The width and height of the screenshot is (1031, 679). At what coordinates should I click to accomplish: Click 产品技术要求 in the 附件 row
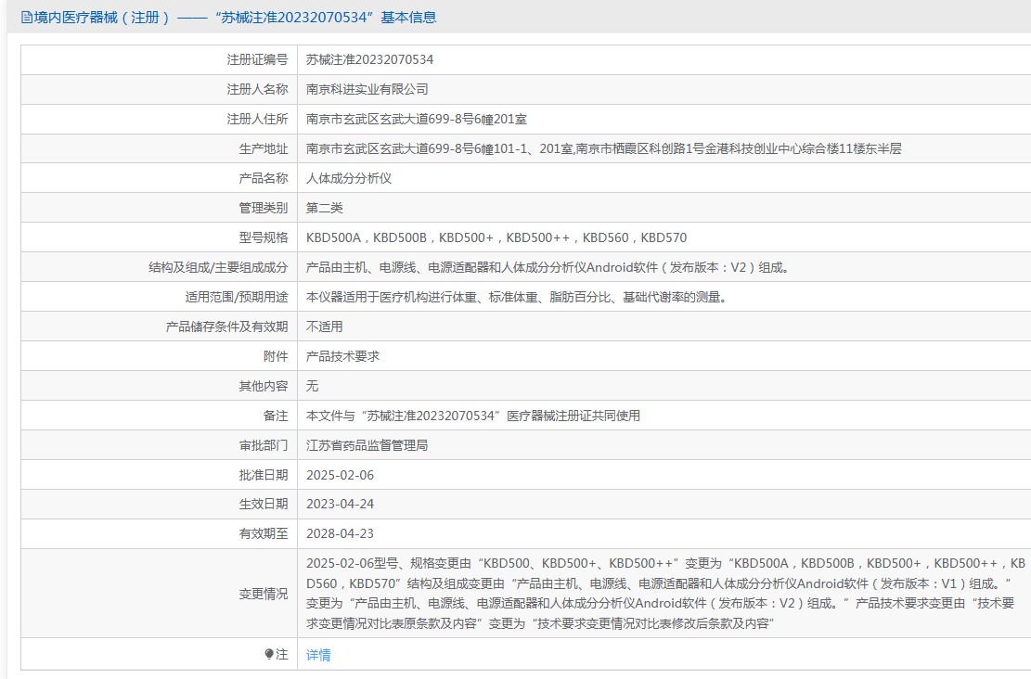pyautogui.click(x=342, y=356)
